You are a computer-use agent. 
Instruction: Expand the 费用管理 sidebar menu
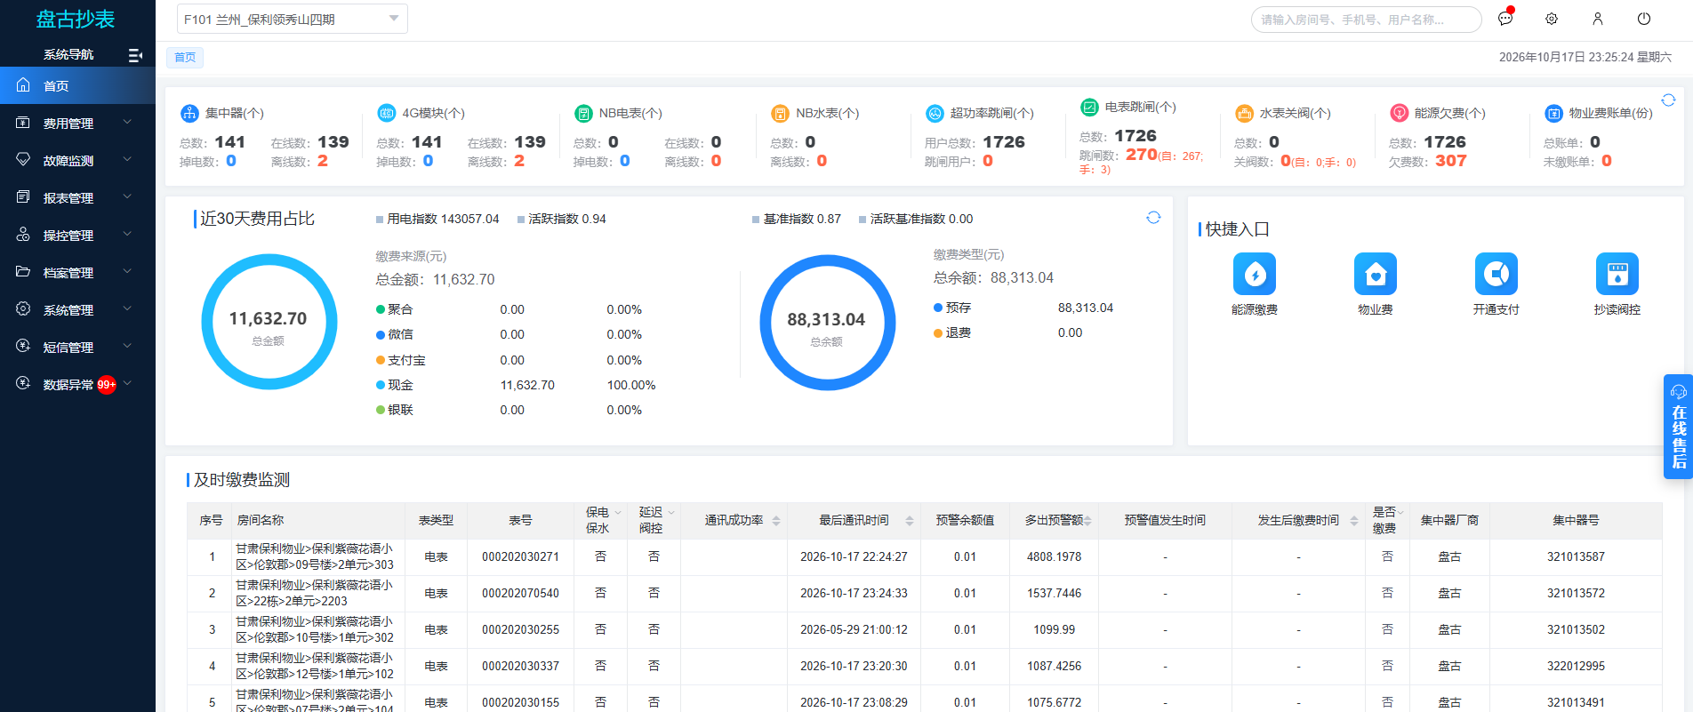[x=77, y=123]
